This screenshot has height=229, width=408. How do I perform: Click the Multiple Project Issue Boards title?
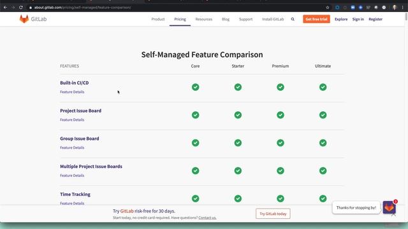pyautogui.click(x=91, y=167)
